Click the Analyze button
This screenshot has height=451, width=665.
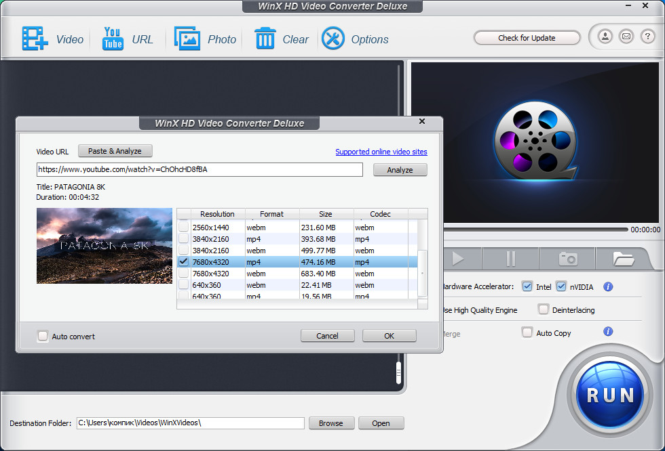[400, 170]
